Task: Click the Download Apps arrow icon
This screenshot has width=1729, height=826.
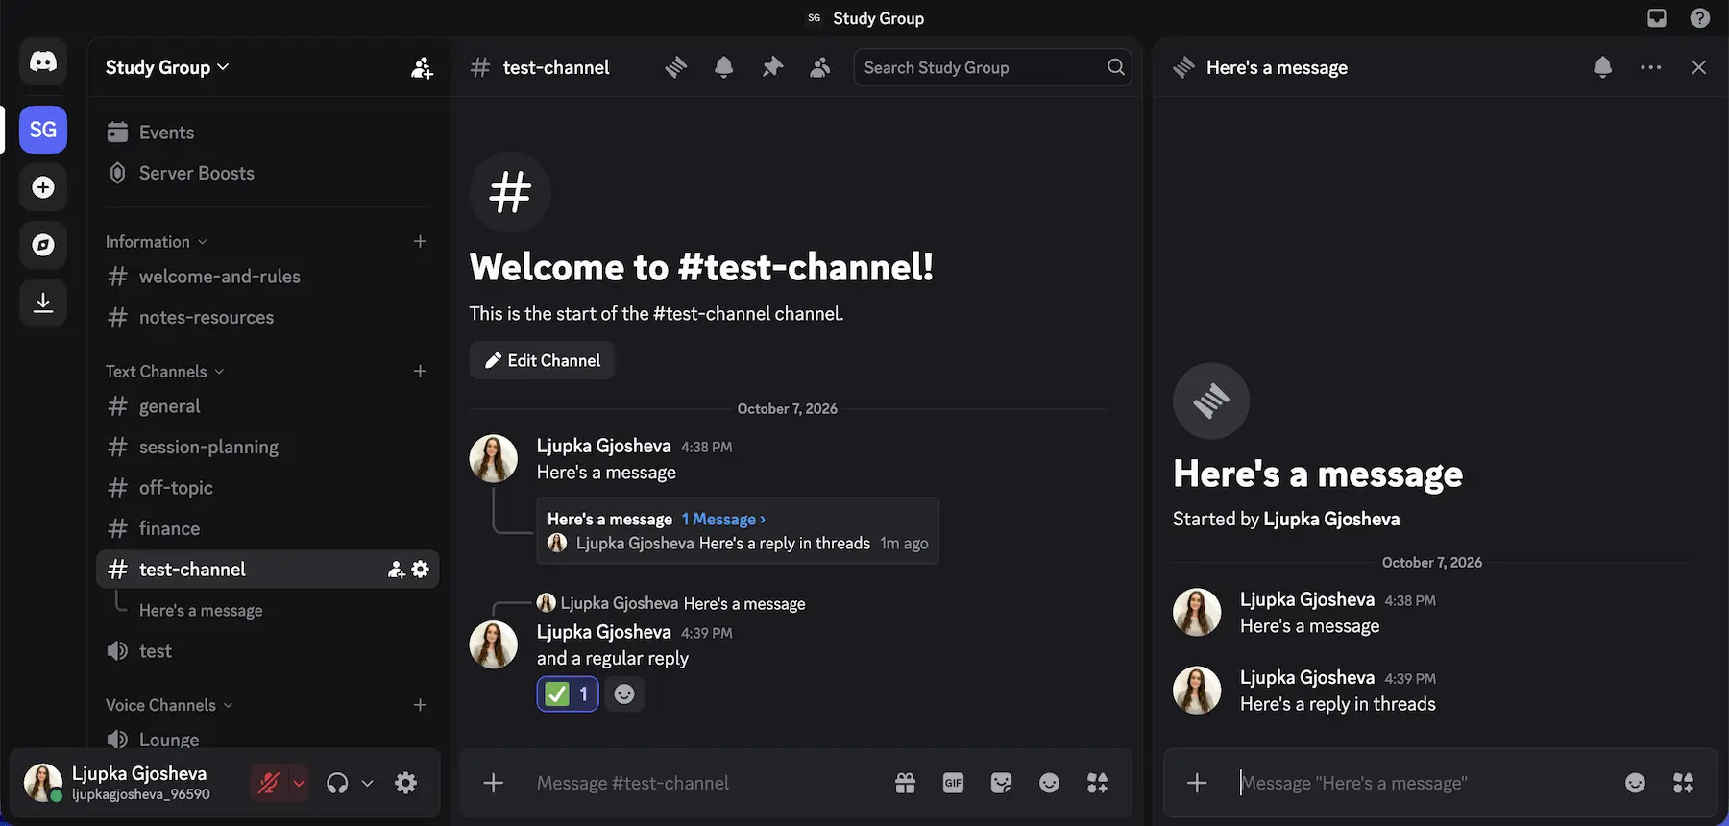Action: coord(43,303)
